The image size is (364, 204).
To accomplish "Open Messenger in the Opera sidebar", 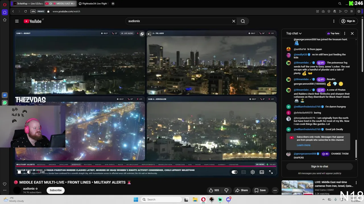I will point(5,95).
